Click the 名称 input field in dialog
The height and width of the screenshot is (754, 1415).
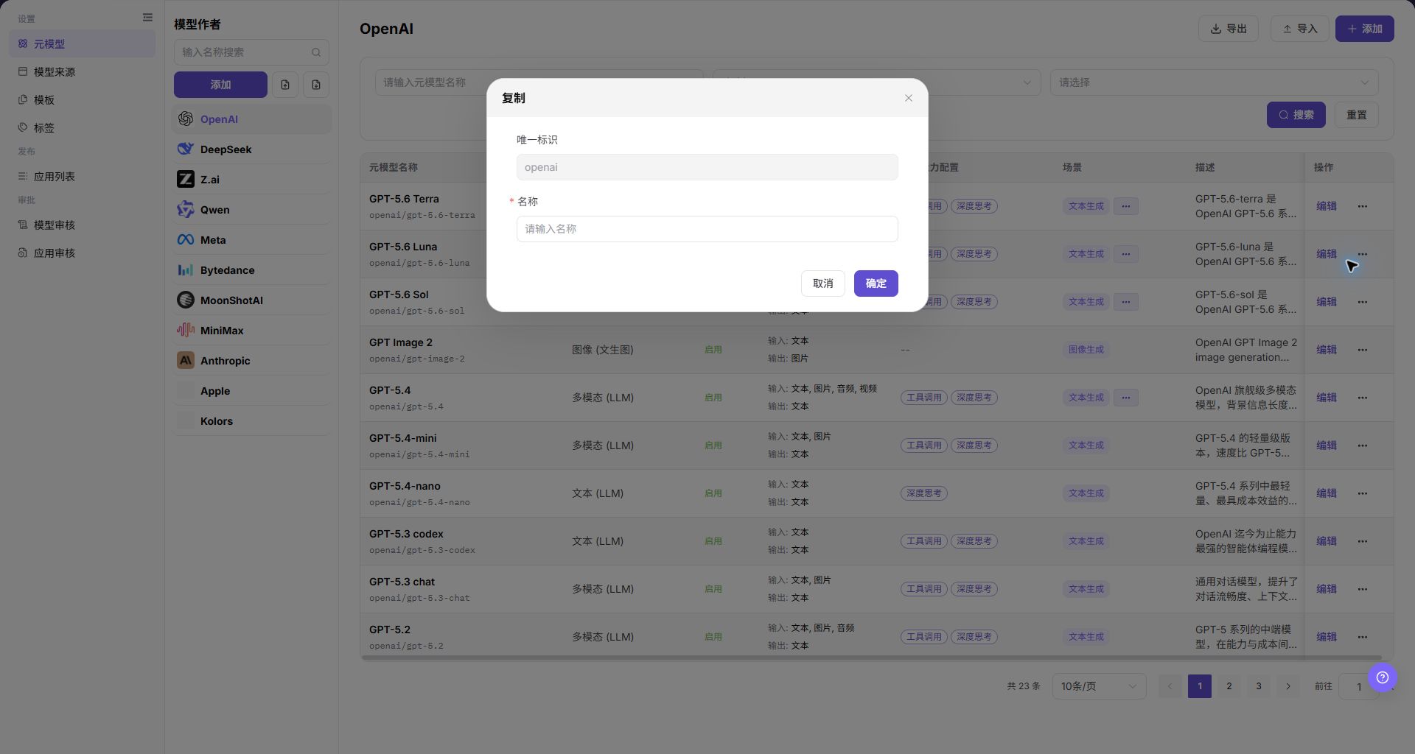click(707, 229)
